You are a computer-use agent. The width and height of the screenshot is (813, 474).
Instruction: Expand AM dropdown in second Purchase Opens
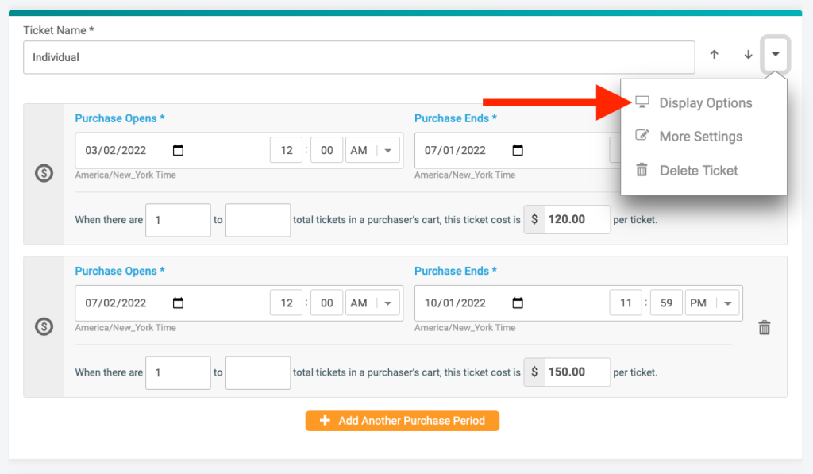tap(388, 303)
